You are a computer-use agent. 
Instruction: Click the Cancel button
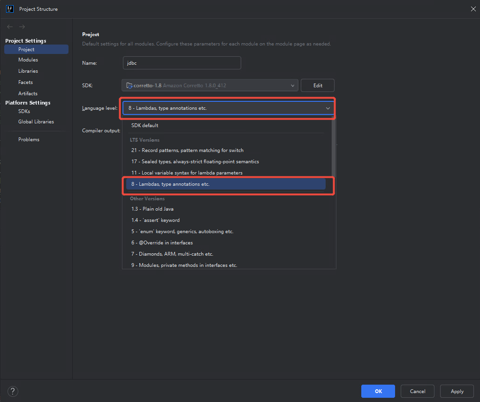tap(418, 391)
